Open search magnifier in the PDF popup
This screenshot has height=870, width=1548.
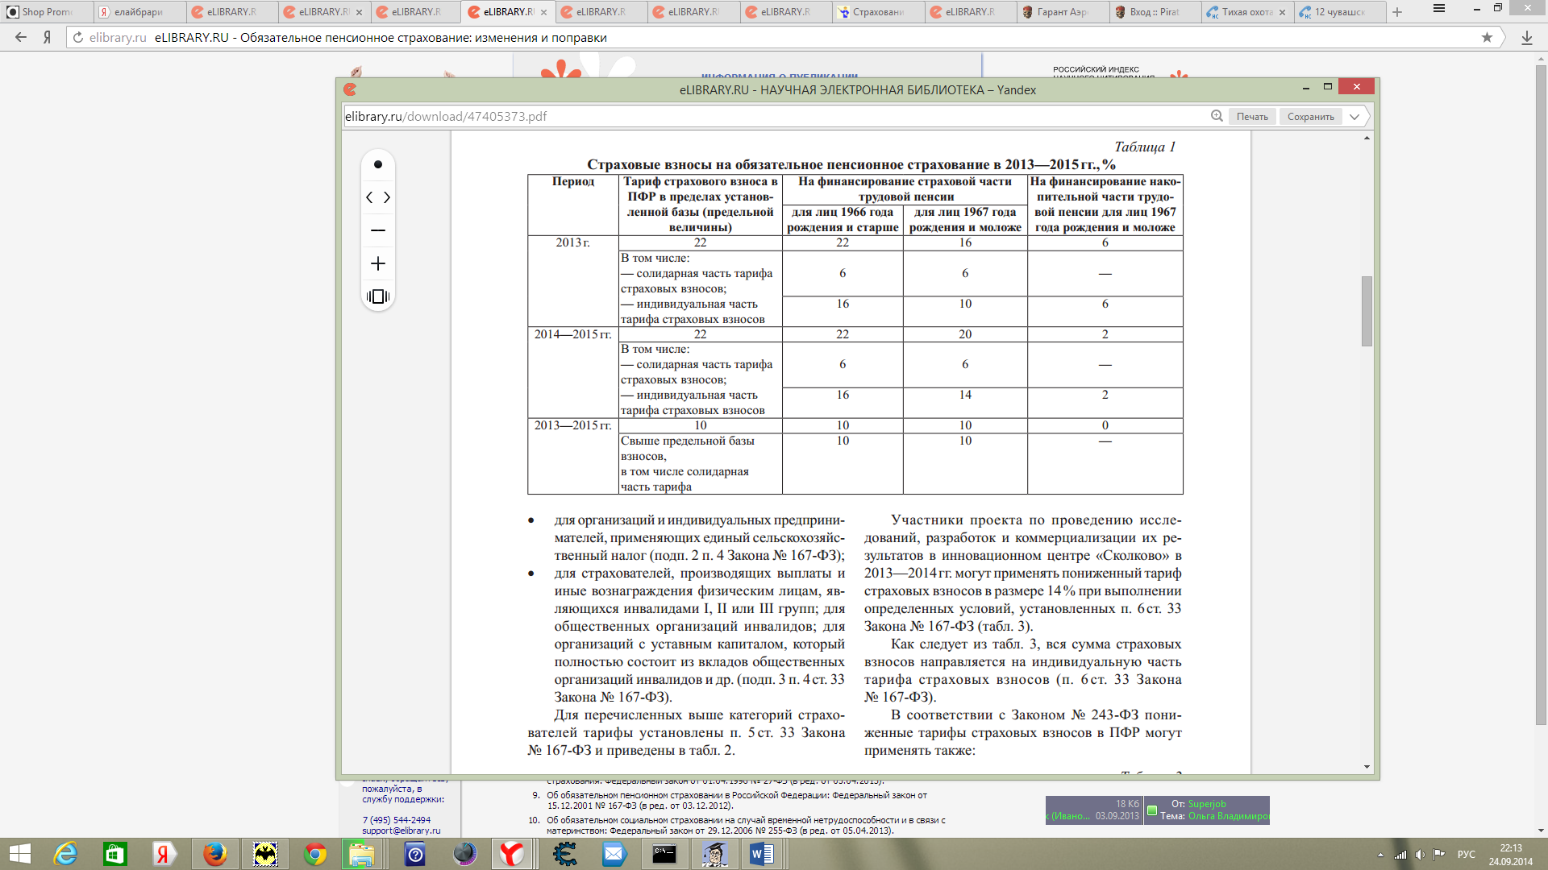[x=1217, y=116]
